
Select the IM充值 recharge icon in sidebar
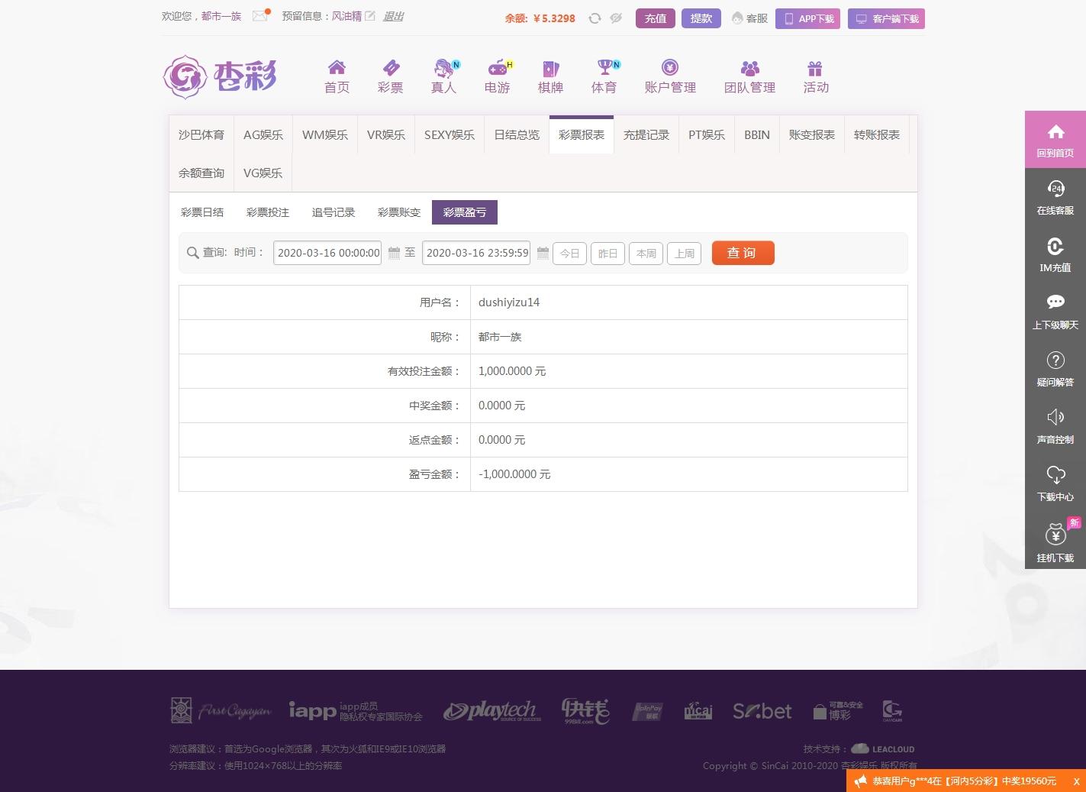point(1055,254)
